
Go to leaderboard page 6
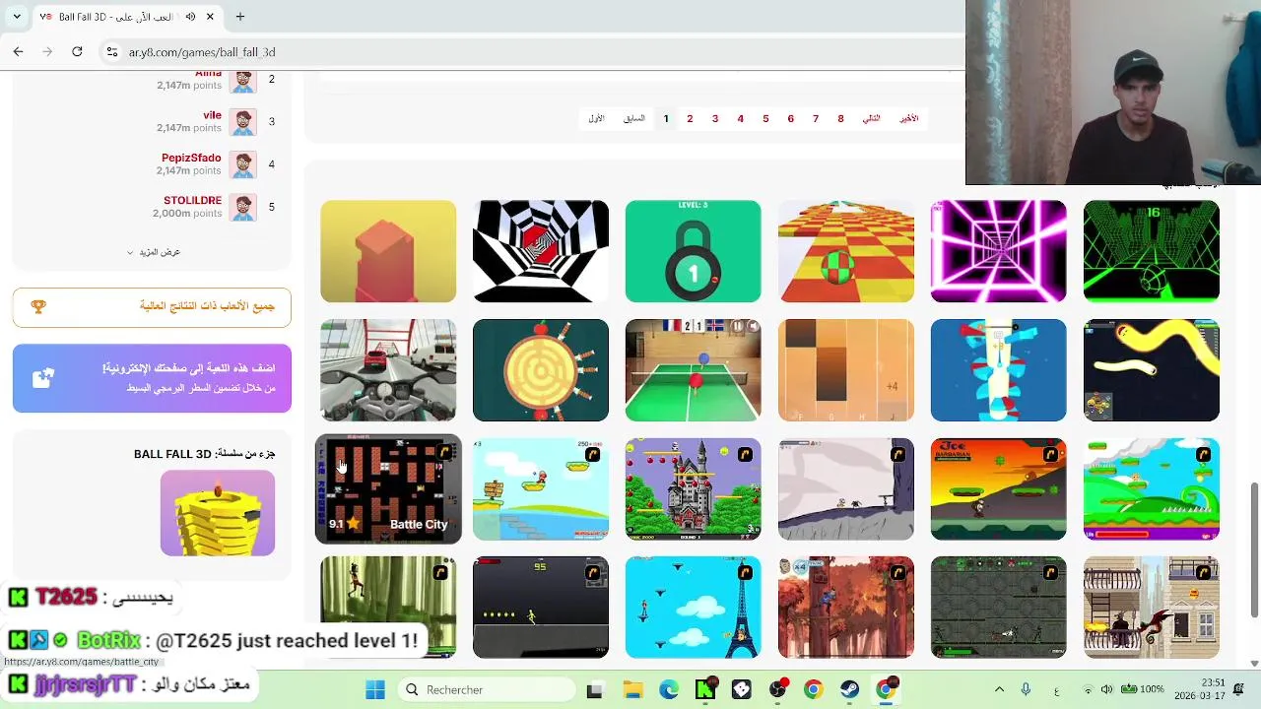(x=790, y=118)
